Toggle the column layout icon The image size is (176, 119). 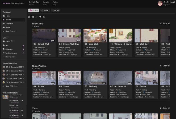point(33,17)
